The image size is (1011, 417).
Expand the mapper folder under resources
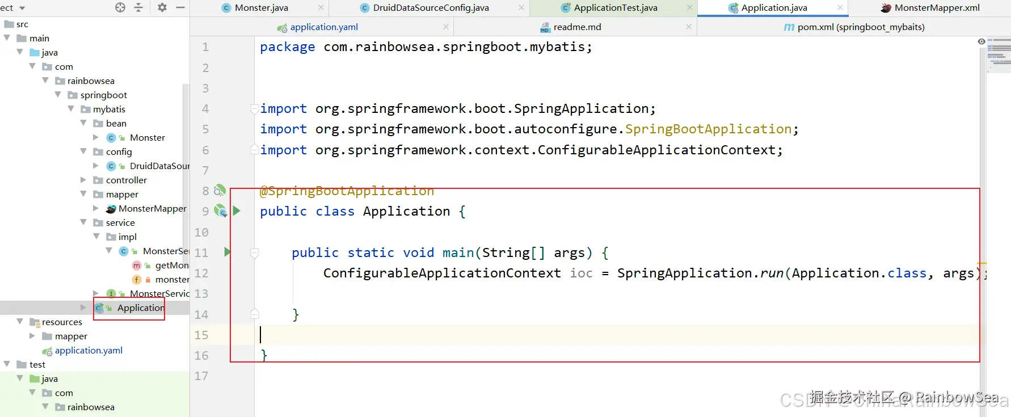click(32, 336)
